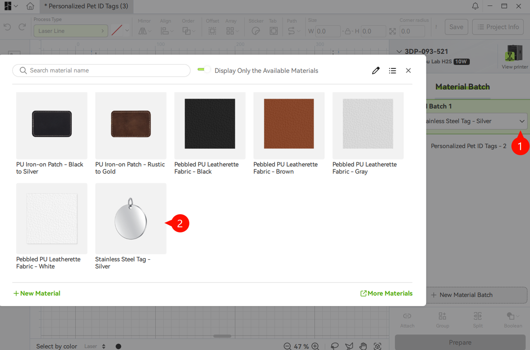The height and width of the screenshot is (350, 530).
Task: Select PU Iron-on Patch Rustic to Gold
Action: 131,133
